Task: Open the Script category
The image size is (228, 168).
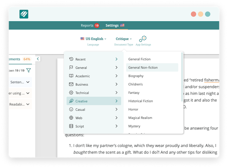Action: 94,126
